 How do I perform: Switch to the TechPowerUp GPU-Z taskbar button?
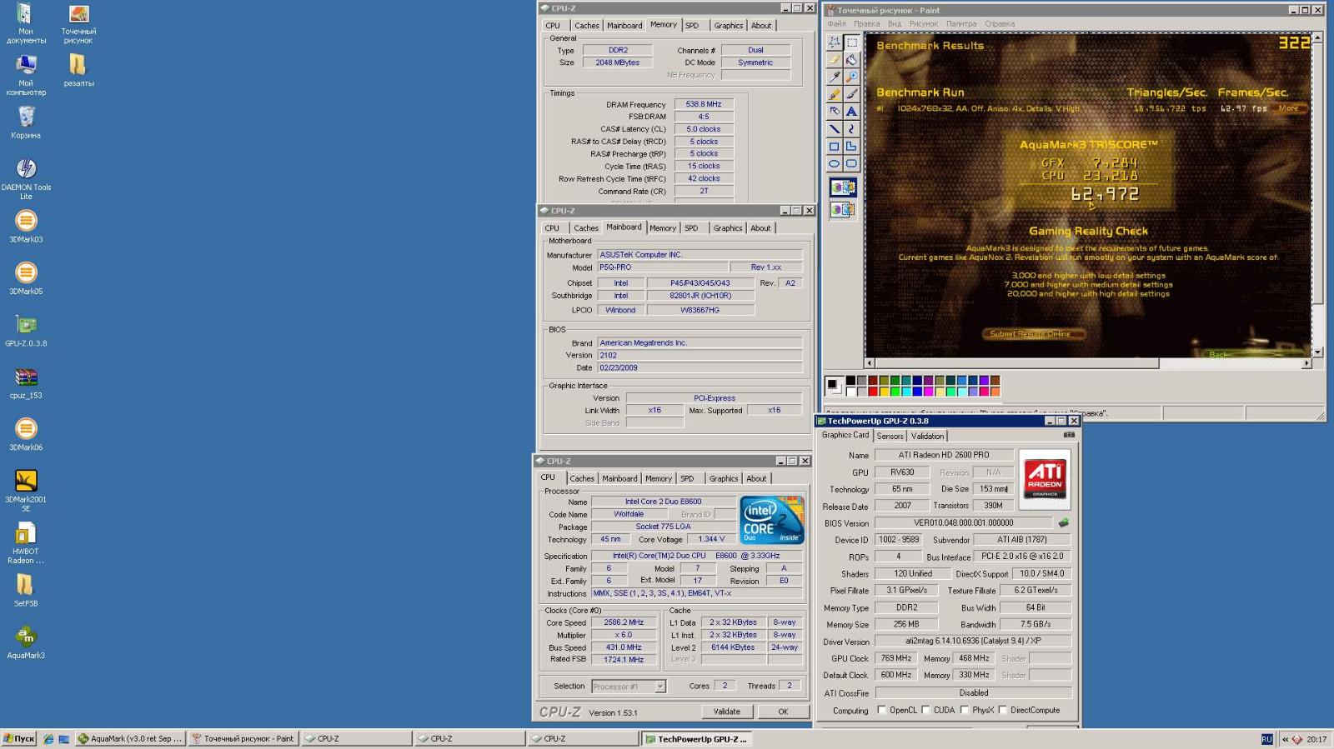pyautogui.click(x=696, y=739)
